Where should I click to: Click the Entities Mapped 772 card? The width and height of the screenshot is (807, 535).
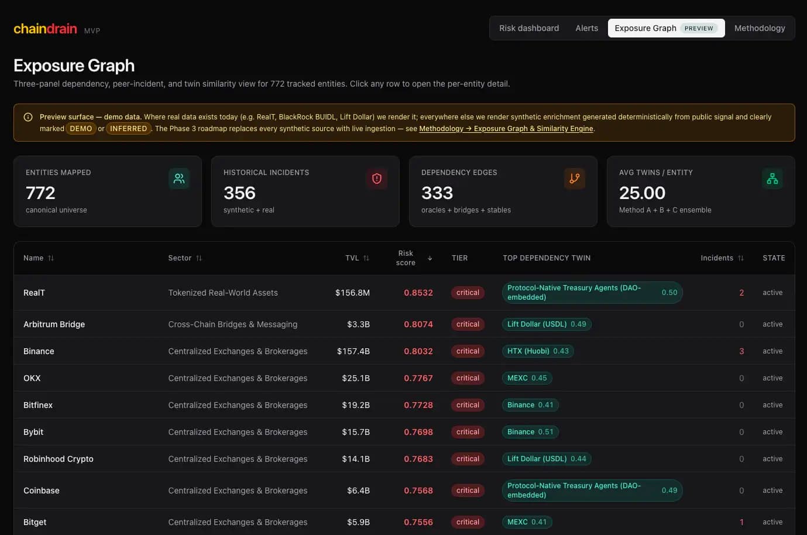coord(108,191)
